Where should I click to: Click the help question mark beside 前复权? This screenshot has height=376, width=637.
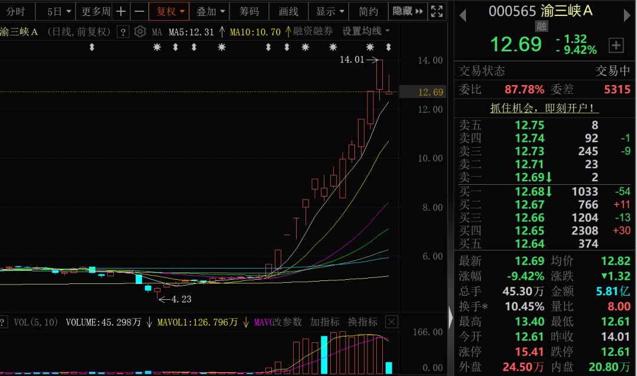point(123,32)
